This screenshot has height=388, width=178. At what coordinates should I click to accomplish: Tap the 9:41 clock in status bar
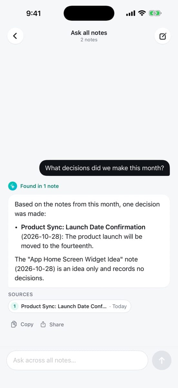pyautogui.click(x=34, y=14)
